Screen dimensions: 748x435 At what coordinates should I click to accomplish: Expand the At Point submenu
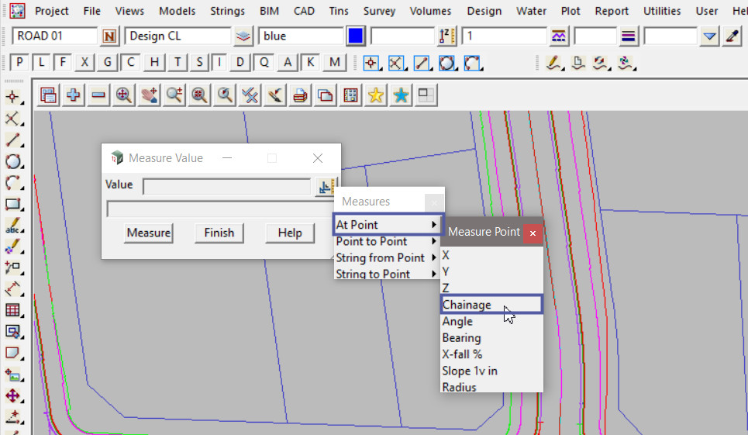coord(388,224)
